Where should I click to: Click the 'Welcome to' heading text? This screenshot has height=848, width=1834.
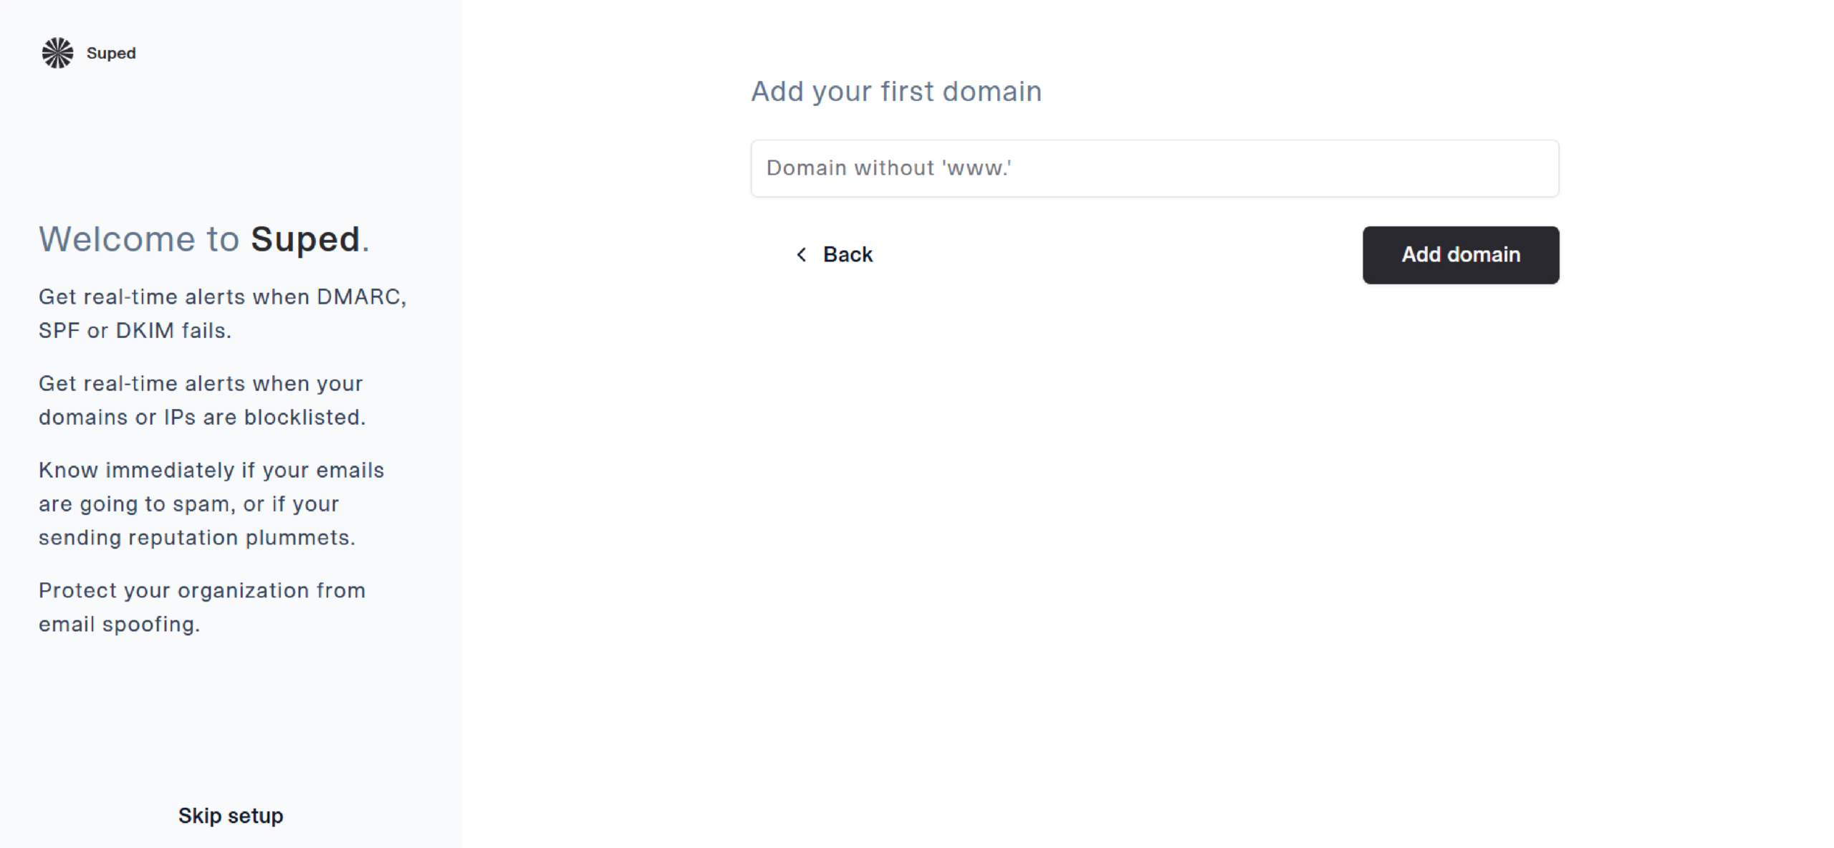(x=139, y=239)
